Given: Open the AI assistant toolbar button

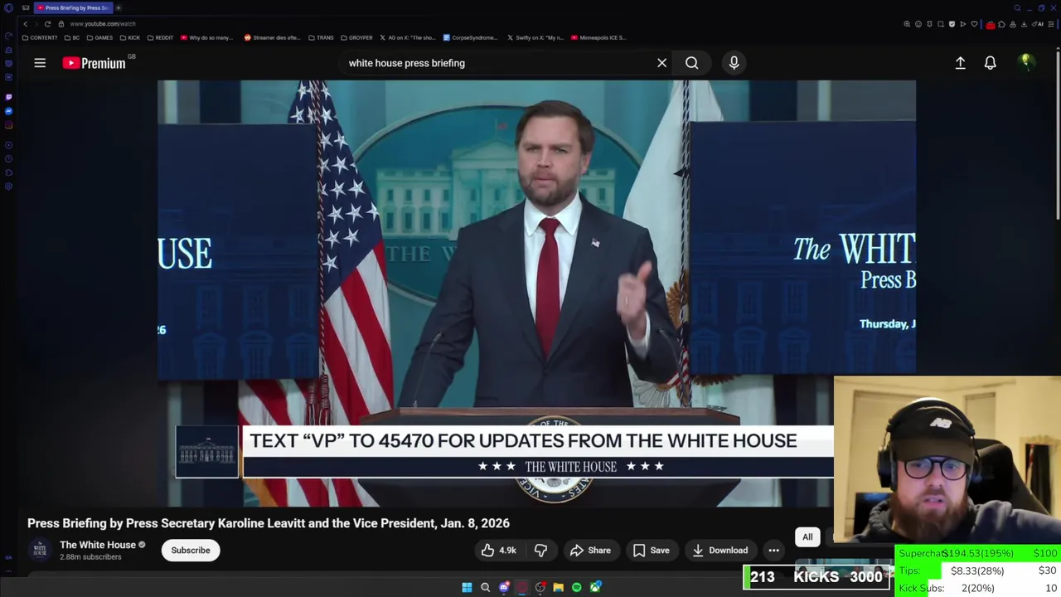Looking at the screenshot, I should [1038, 24].
